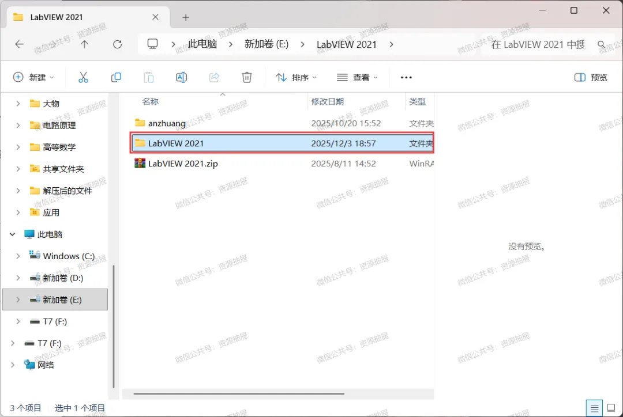Expand the 网络 tree node
Screen dimensions: 623x417
tap(12, 365)
